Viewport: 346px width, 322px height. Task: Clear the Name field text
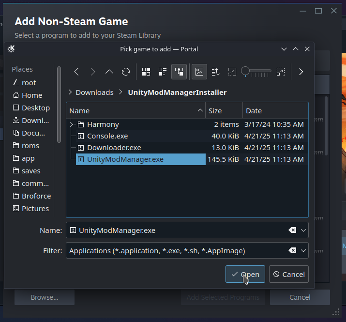(x=292, y=230)
